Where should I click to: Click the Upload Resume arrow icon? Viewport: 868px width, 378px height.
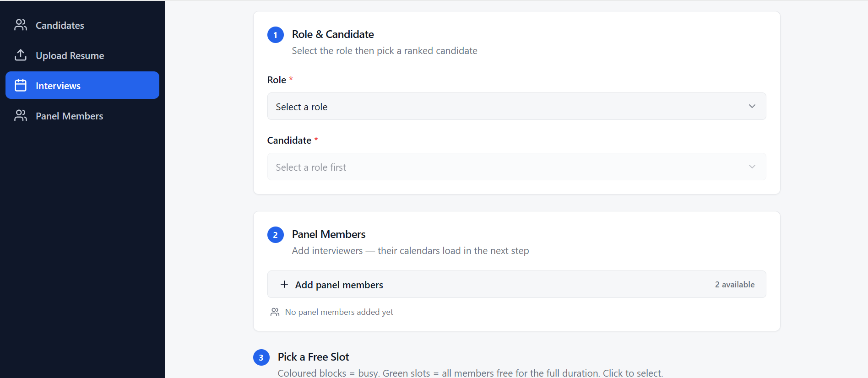21,55
